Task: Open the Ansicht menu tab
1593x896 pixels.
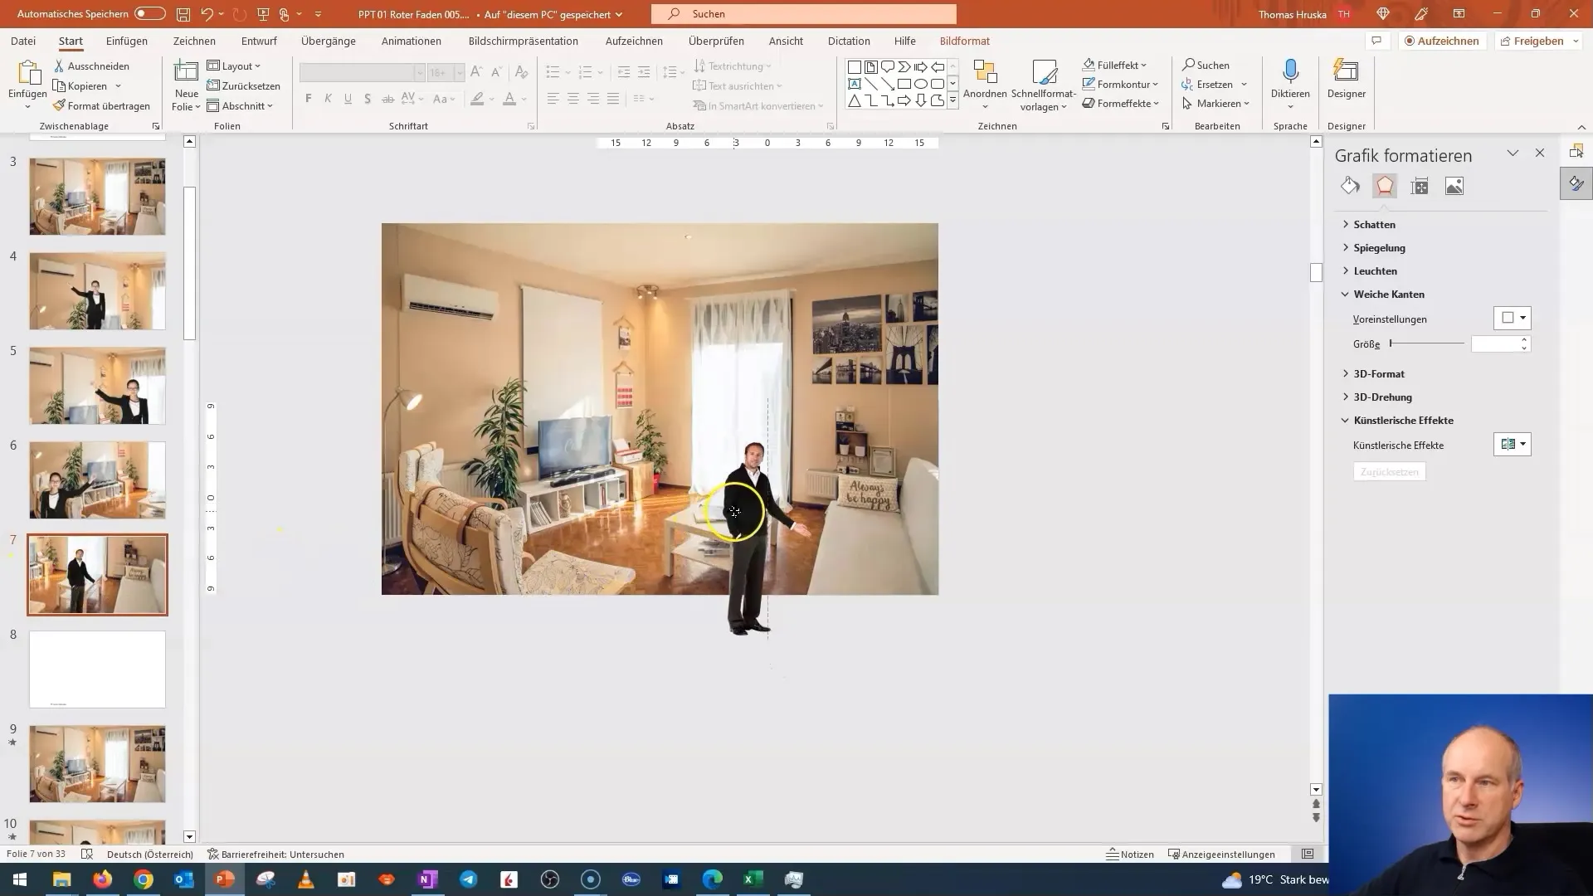Action: coord(786,41)
